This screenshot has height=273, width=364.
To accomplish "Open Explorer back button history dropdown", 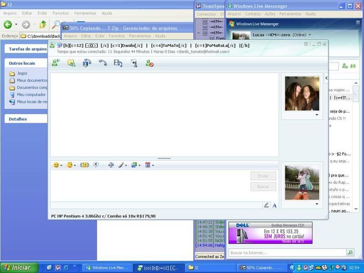I will pos(16,25).
